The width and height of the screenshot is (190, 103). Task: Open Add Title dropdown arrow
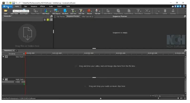tap(83, 11)
